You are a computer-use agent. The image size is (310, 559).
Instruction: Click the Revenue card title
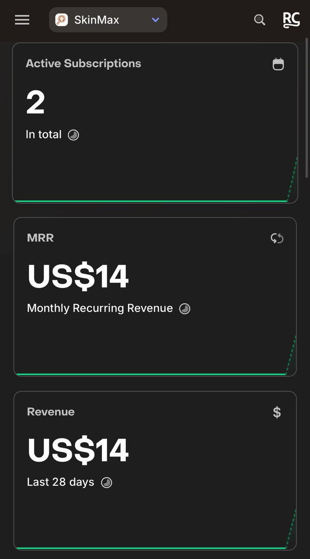[x=51, y=412]
